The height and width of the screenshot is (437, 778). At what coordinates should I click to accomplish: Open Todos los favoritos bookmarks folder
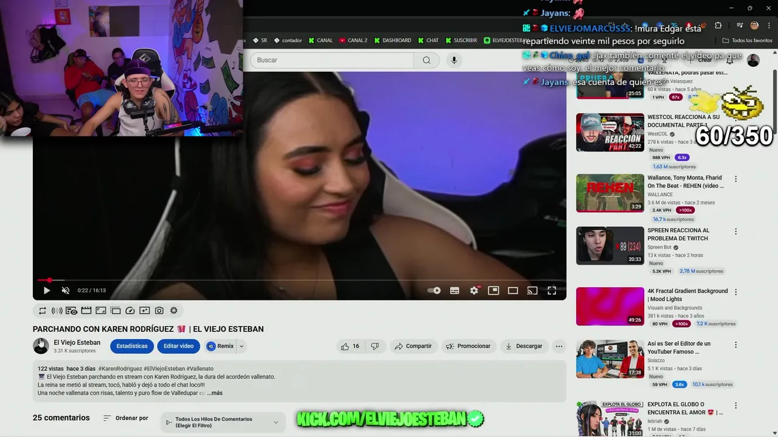click(747, 41)
